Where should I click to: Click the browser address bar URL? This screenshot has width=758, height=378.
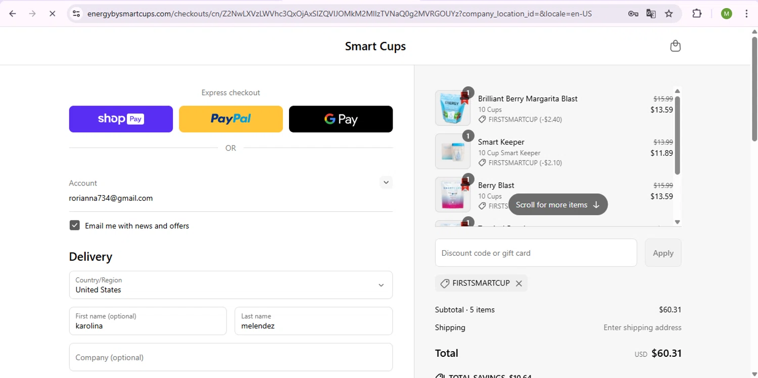click(340, 14)
